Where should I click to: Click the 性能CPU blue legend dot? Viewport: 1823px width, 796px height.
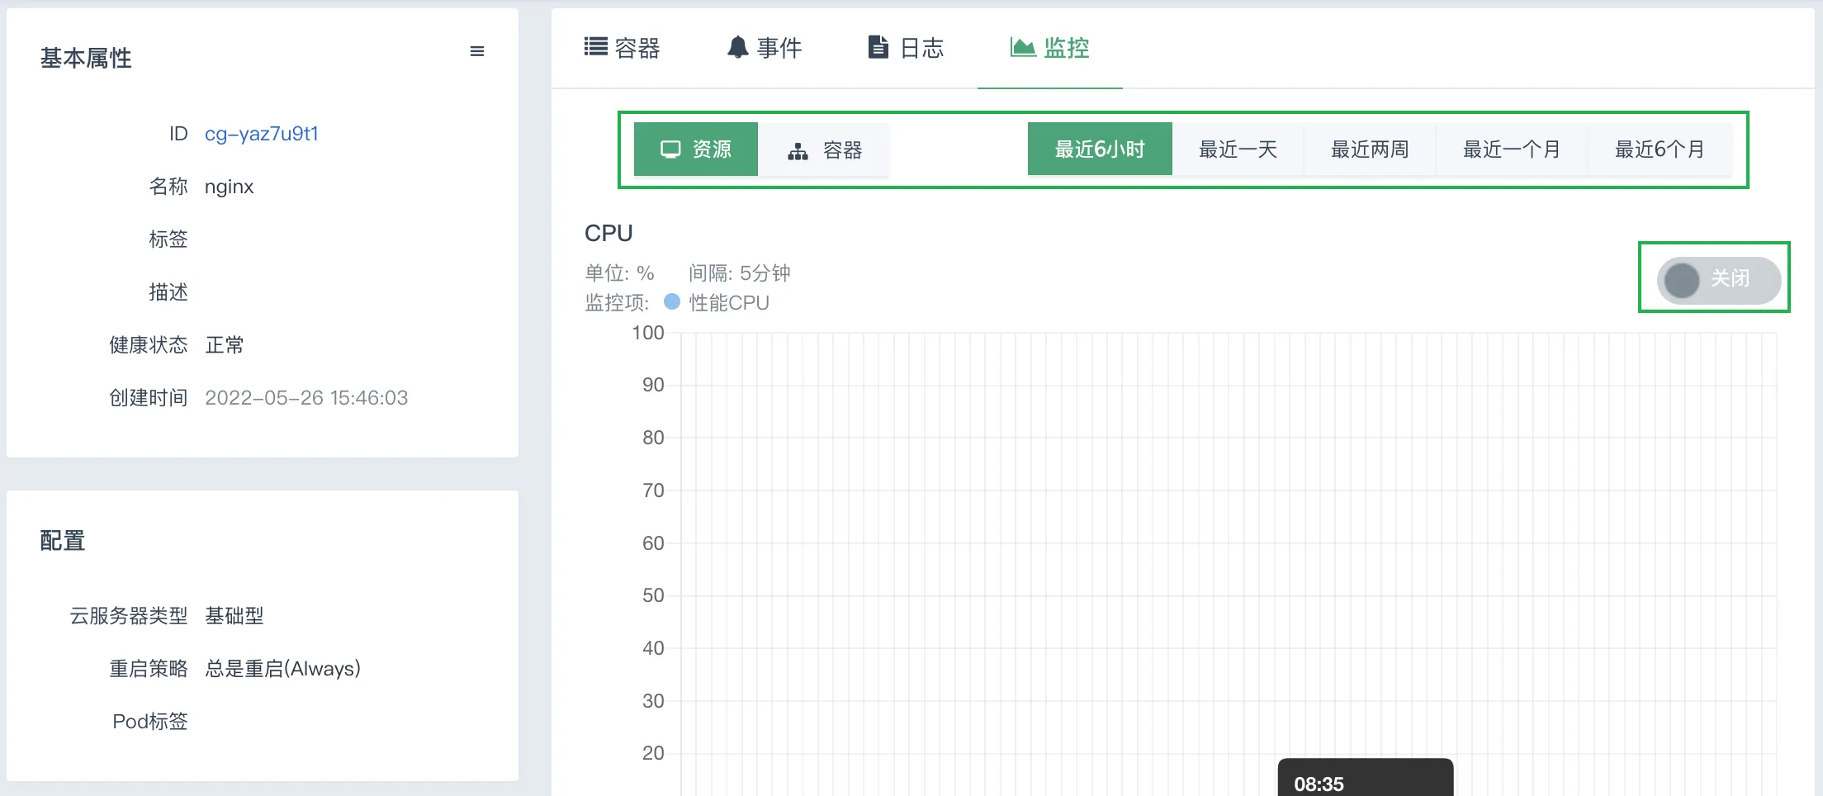pyautogui.click(x=672, y=302)
